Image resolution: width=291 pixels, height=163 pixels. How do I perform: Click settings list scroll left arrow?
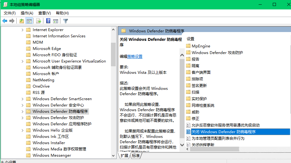(x=187, y=149)
